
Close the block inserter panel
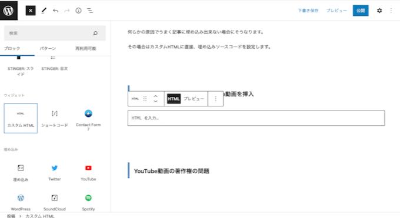31,11
